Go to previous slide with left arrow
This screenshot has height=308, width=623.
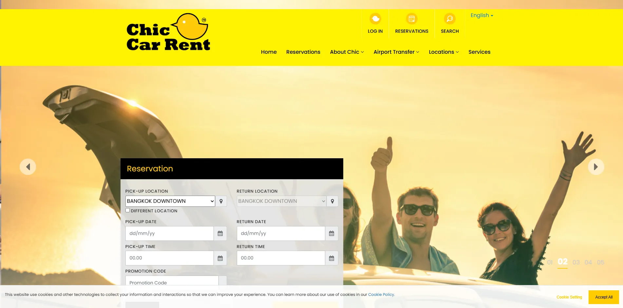coord(28,167)
